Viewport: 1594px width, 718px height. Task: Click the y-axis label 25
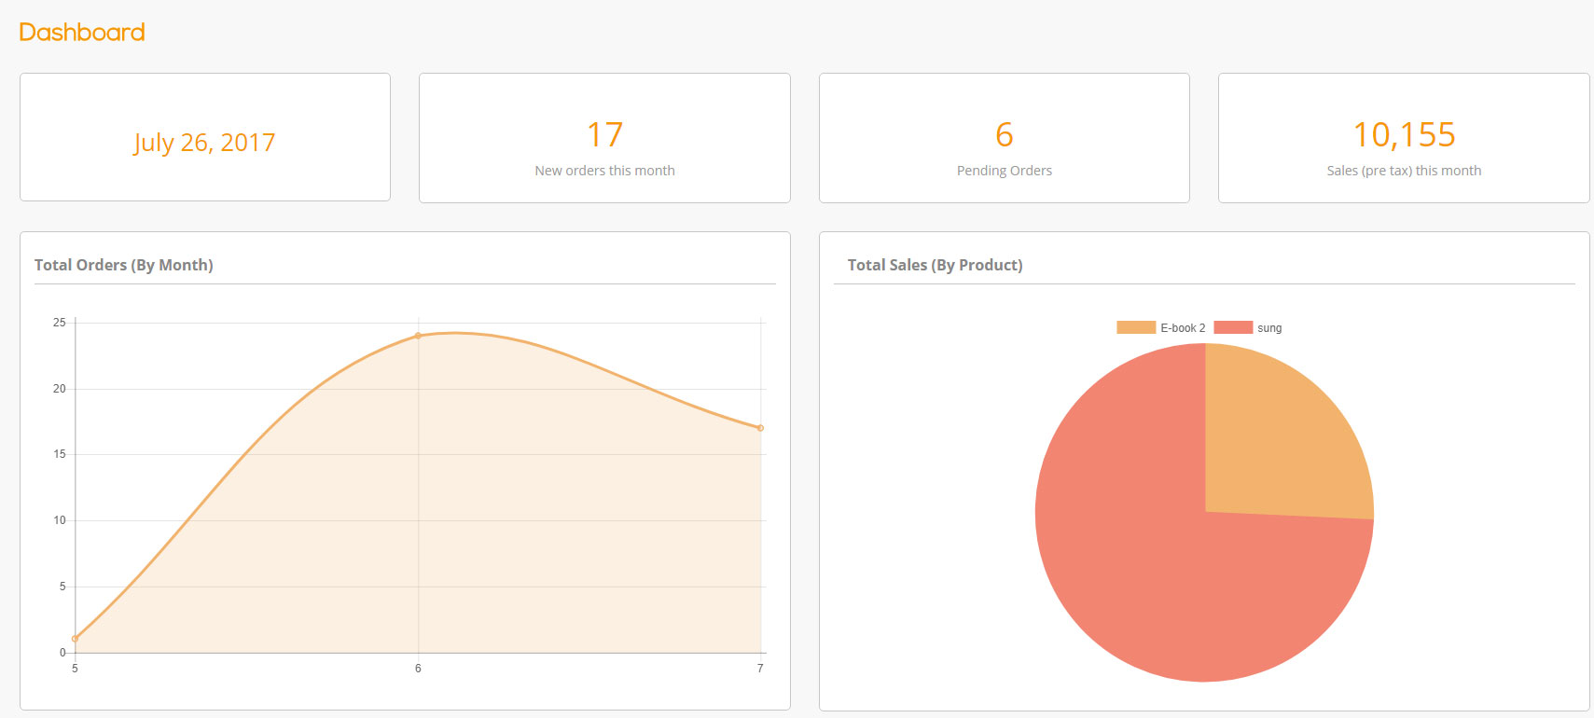[x=60, y=323]
